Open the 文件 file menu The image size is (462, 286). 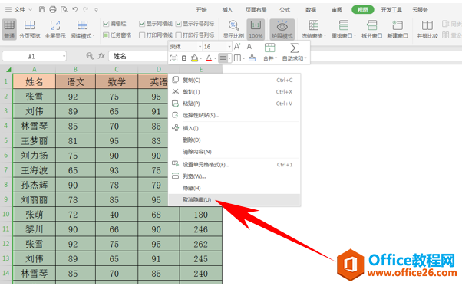pyautogui.click(x=19, y=9)
